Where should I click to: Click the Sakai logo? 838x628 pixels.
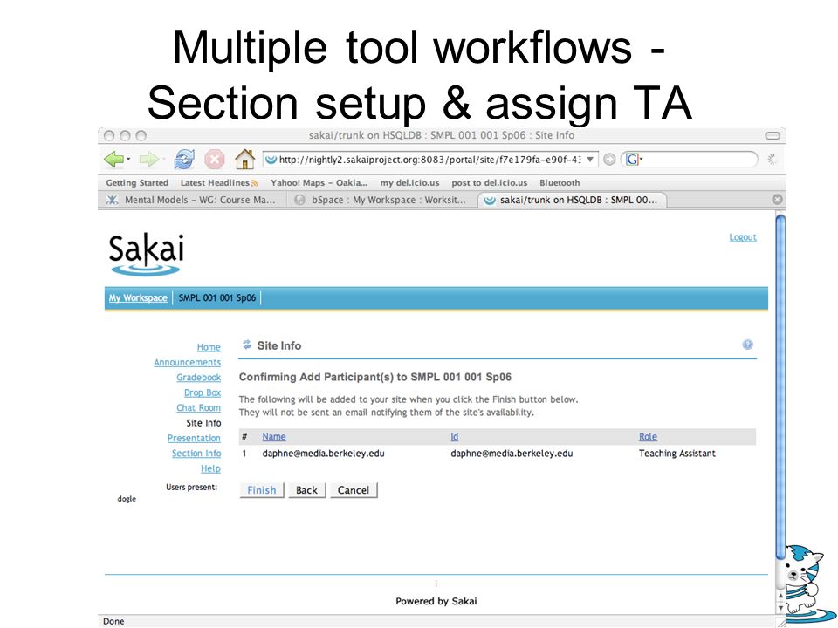[146, 255]
